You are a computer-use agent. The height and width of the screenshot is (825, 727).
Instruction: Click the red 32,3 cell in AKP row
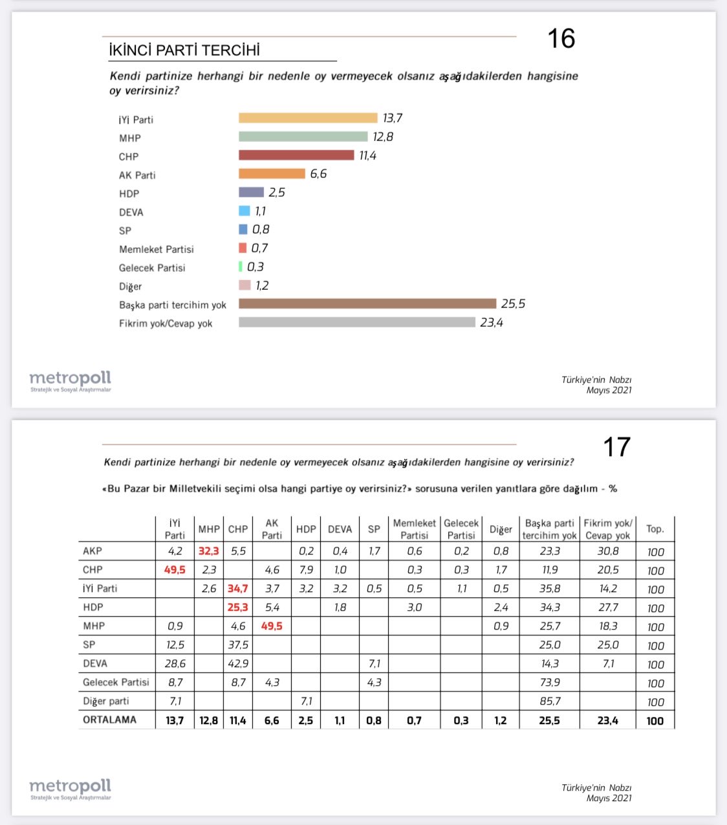point(208,551)
